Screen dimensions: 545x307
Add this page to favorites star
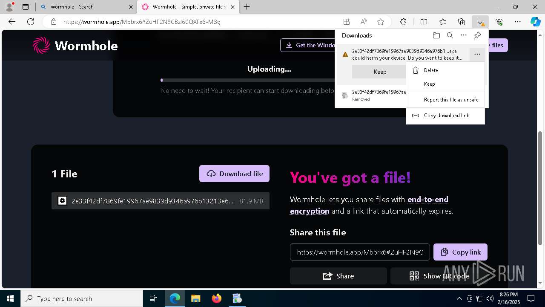pyautogui.click(x=381, y=22)
